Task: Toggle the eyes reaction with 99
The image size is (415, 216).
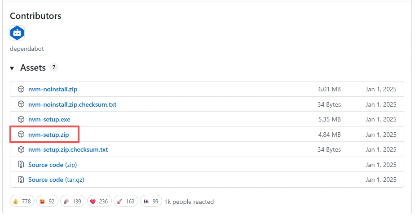Action: point(151,202)
